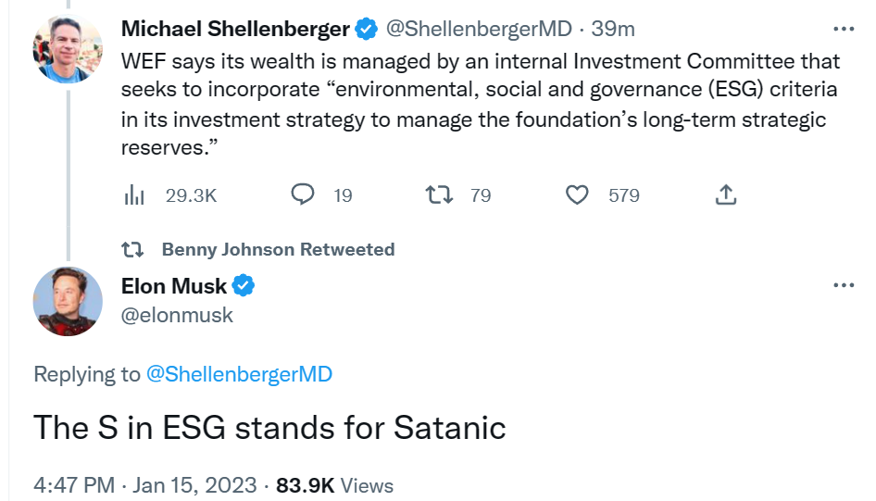876x501 pixels.
Task: Click the @elonmusk handle
Action: [177, 315]
